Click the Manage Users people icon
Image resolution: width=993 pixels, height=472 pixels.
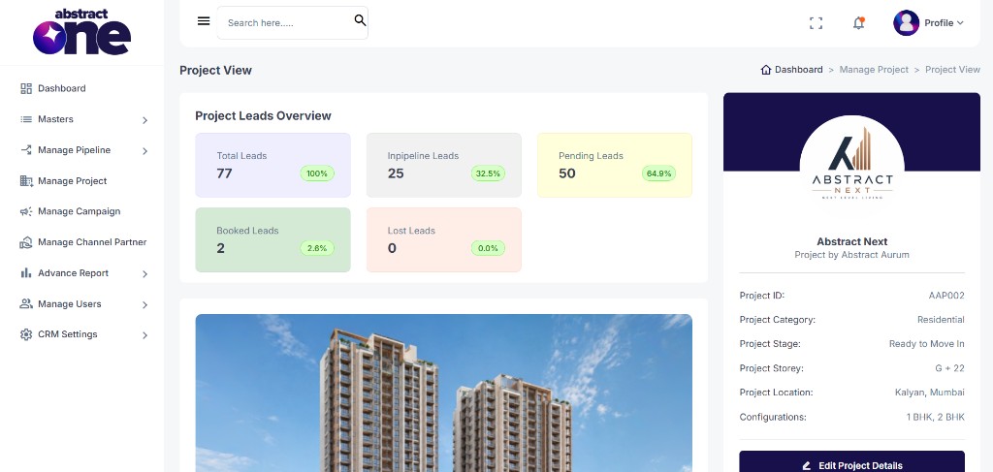click(x=26, y=303)
